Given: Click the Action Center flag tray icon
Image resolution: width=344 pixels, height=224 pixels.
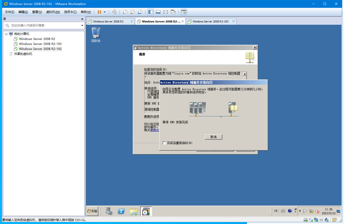Looking at the screenshot, I should 305,211.
